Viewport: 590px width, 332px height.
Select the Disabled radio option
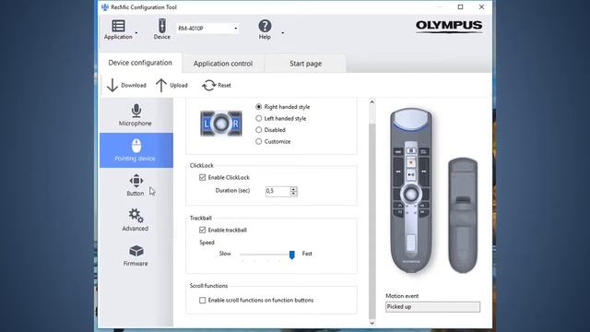click(258, 130)
